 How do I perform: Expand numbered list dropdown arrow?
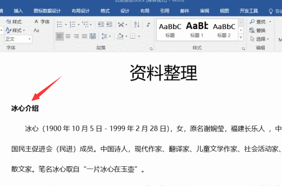click(78, 25)
